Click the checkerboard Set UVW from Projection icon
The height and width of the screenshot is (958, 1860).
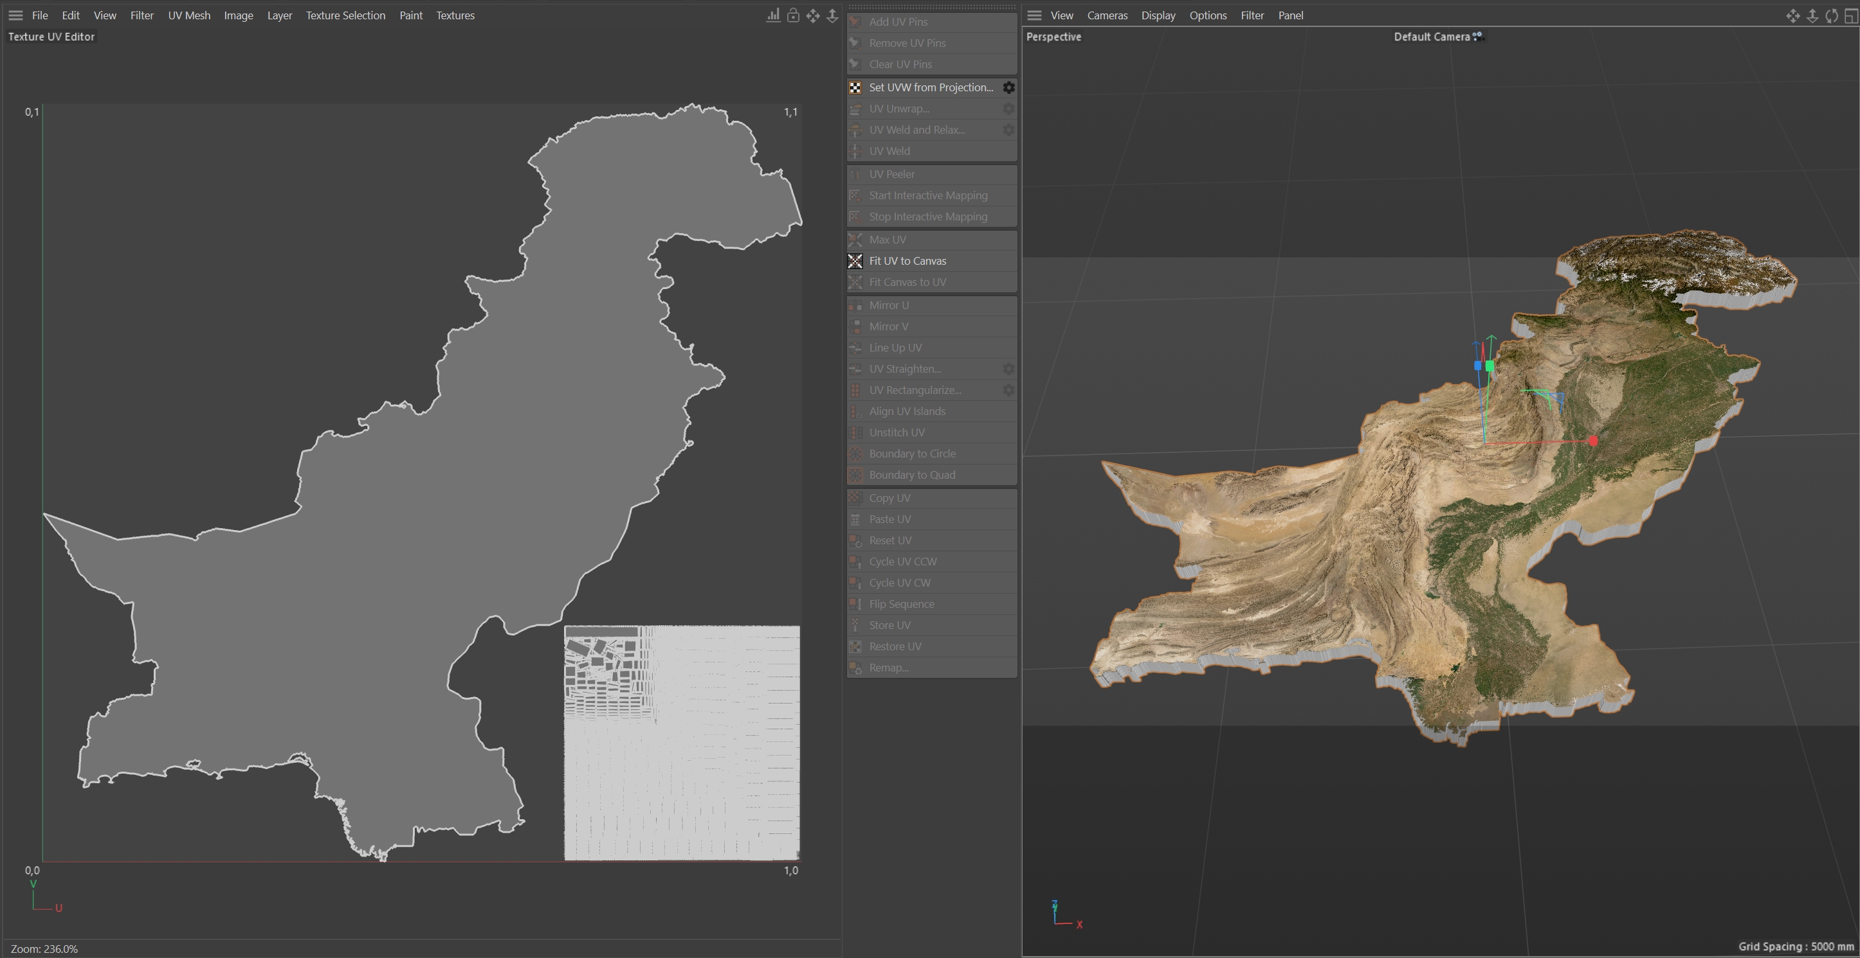[855, 87]
